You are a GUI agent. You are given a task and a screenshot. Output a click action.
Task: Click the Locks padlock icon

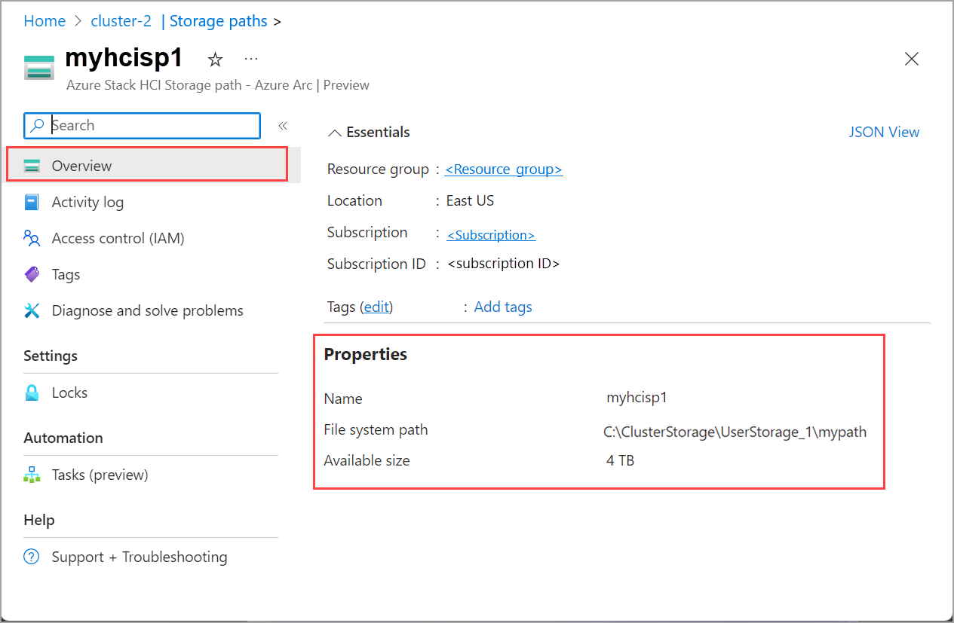(32, 393)
